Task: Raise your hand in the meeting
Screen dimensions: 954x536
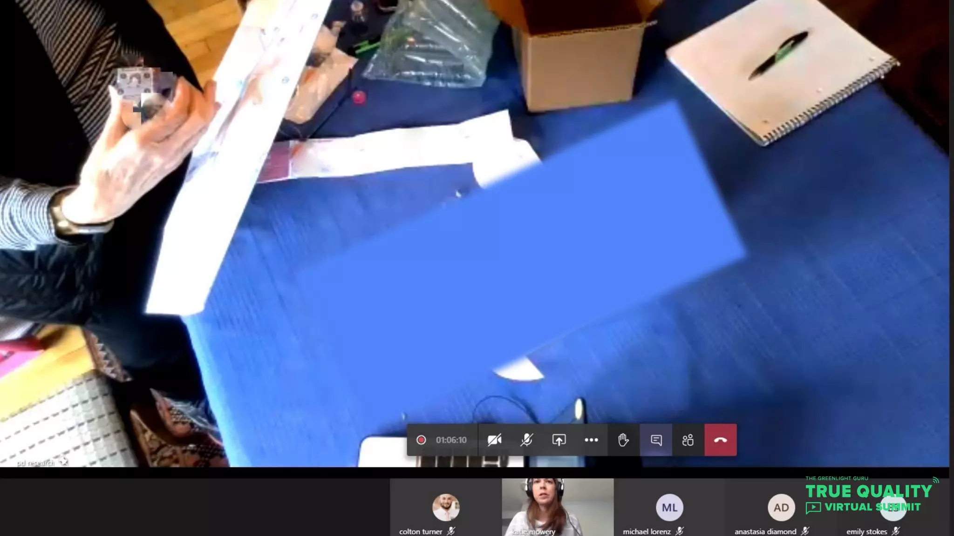Action: pyautogui.click(x=623, y=440)
